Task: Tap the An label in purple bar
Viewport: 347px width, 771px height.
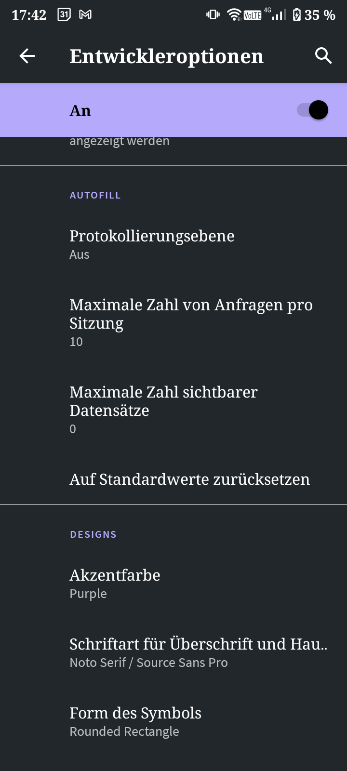Action: (80, 111)
